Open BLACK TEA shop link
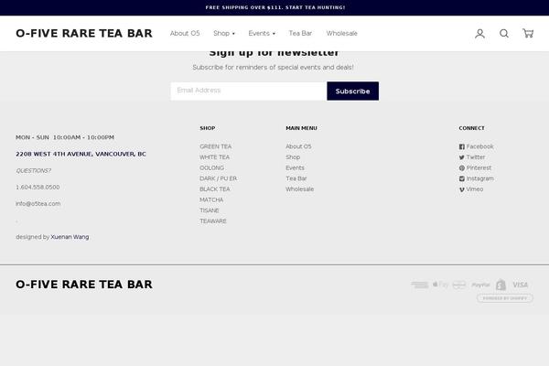Screen dimensions: 549x366 click(215, 189)
